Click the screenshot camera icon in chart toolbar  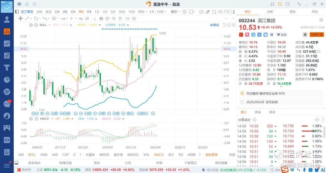201,12
